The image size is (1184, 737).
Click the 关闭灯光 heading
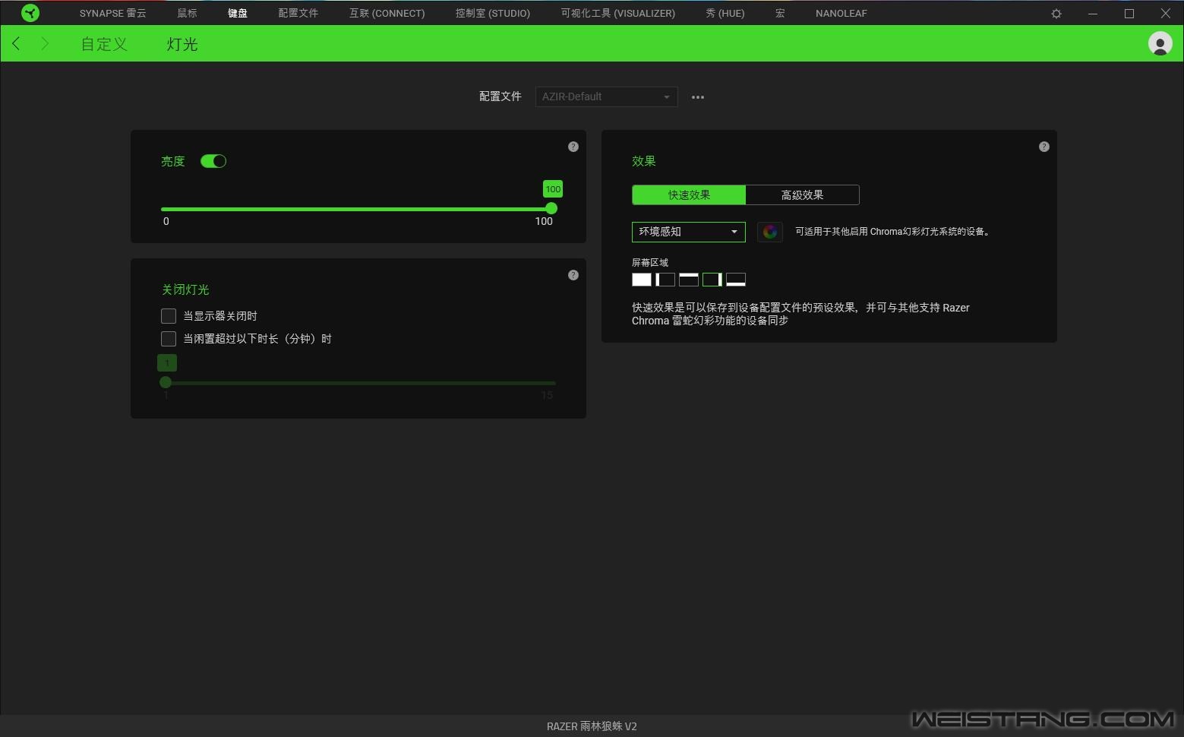click(185, 289)
